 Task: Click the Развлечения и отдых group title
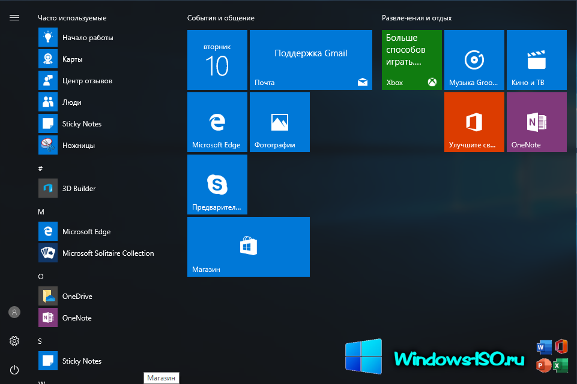[x=417, y=18]
